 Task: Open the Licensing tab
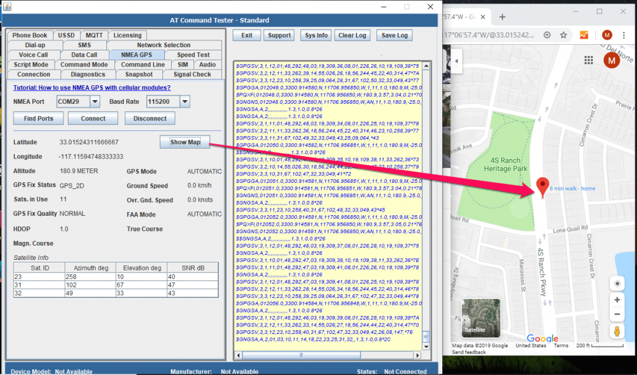128,35
